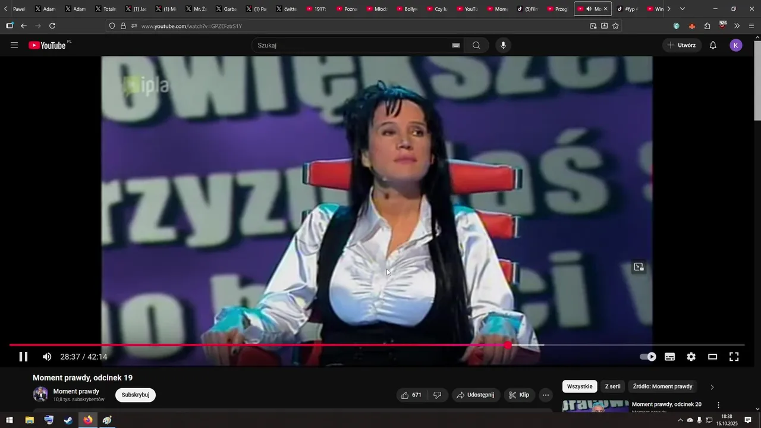
Task: Click the picture-in-picture icon on the video
Action: click(639, 267)
